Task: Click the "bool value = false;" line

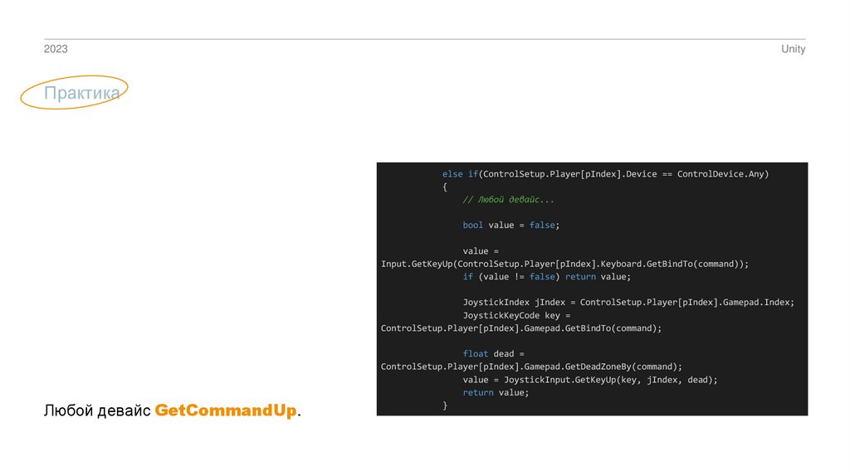Action: coord(511,226)
